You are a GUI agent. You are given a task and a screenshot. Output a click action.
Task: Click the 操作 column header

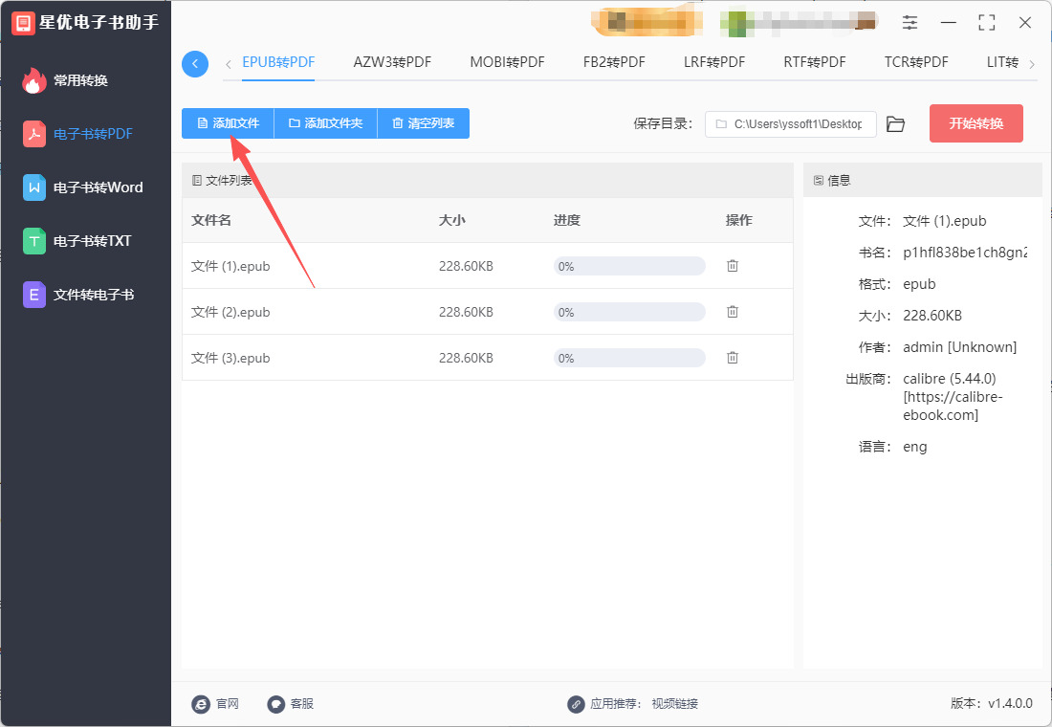[738, 220]
